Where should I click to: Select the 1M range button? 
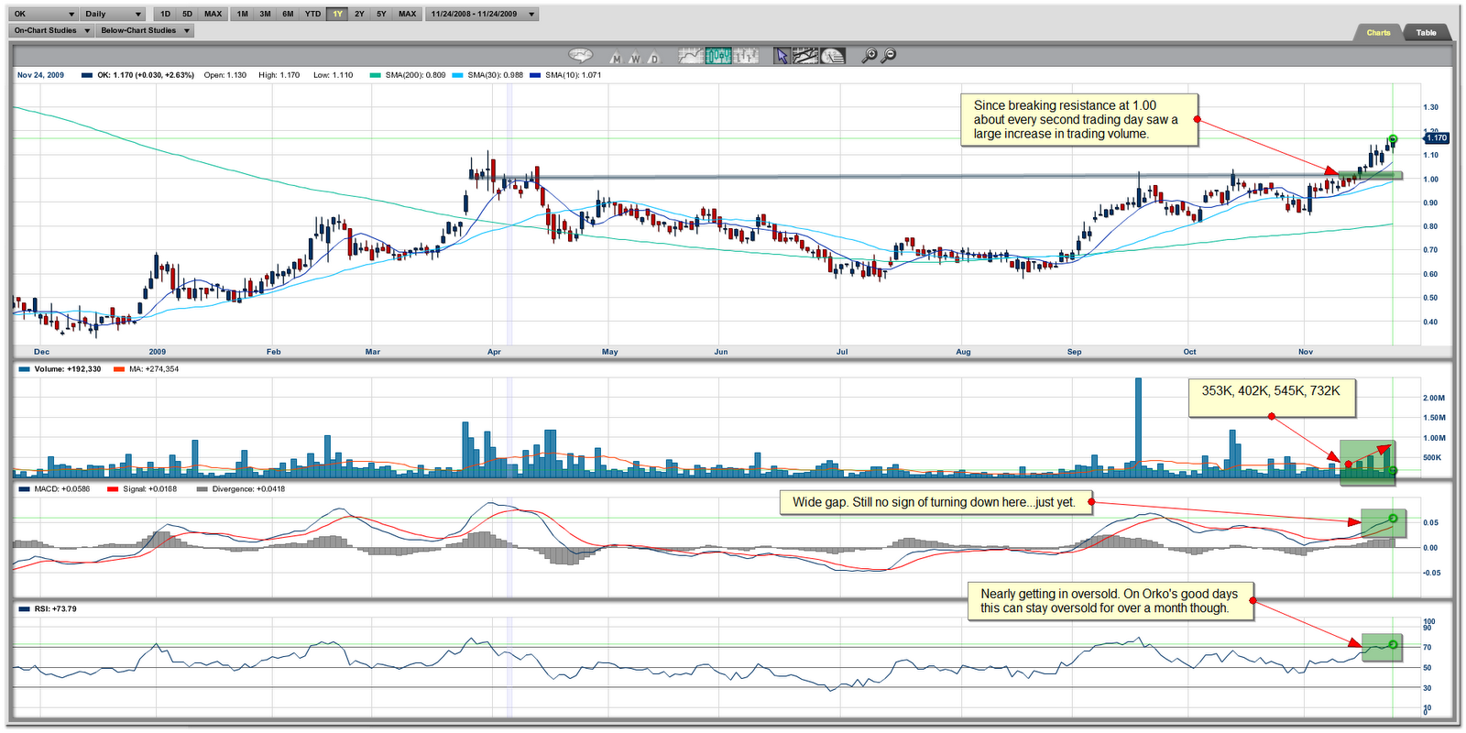point(242,14)
